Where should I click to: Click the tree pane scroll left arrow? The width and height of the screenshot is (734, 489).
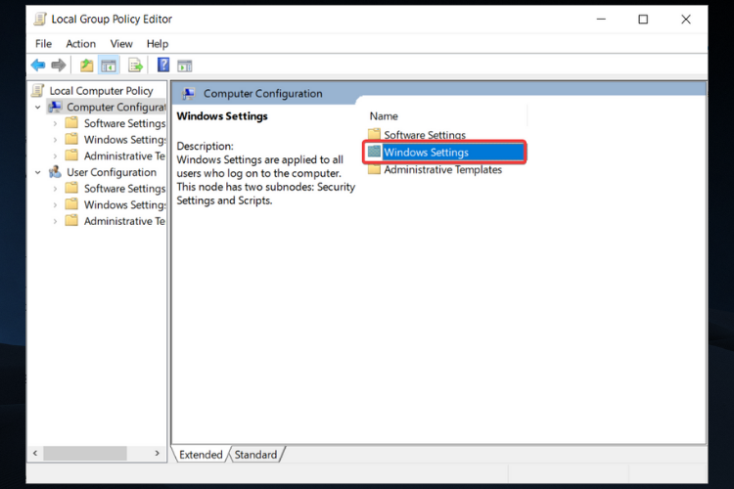[x=35, y=453]
